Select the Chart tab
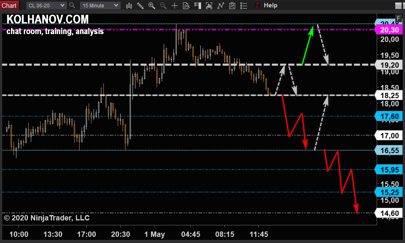 pyautogui.click(x=9, y=5)
